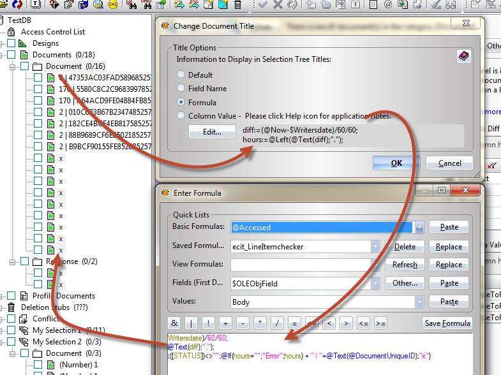Select the Default title radio option
The width and height of the screenshot is (501, 375).
pyautogui.click(x=181, y=75)
